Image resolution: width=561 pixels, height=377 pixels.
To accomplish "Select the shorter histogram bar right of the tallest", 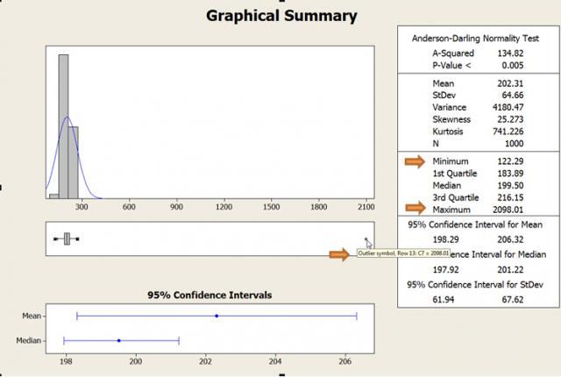I will (74, 162).
